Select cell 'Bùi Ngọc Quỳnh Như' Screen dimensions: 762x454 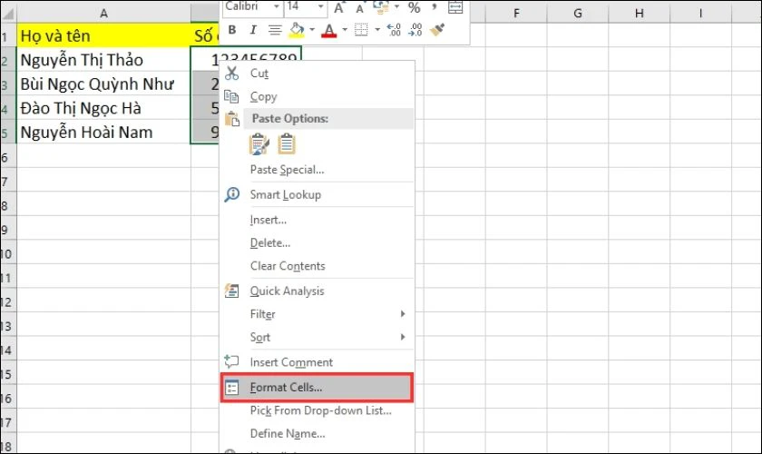[x=103, y=84]
